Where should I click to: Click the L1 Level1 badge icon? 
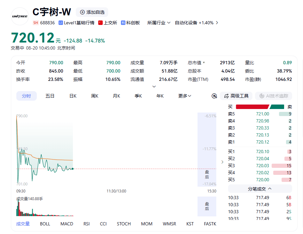click(61, 23)
